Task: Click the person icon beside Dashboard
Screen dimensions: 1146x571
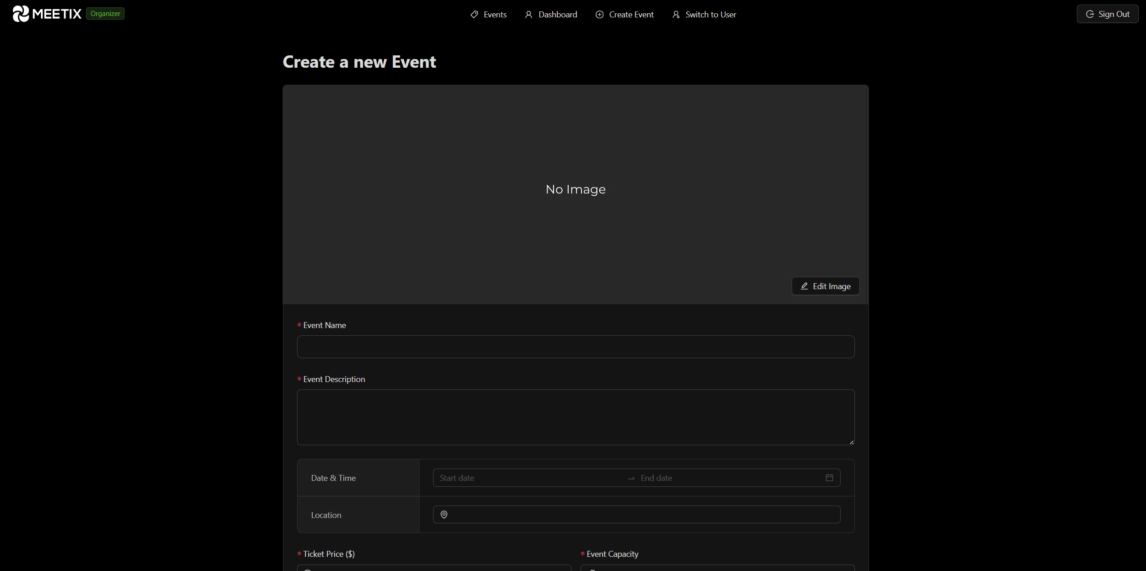Action: click(x=528, y=15)
